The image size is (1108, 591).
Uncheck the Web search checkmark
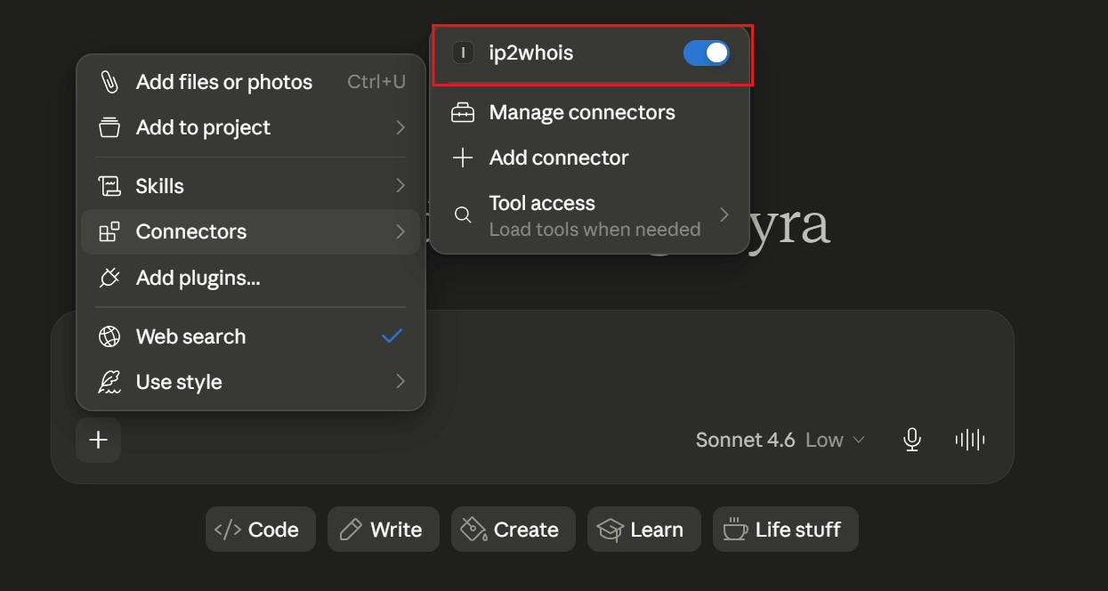(x=392, y=336)
